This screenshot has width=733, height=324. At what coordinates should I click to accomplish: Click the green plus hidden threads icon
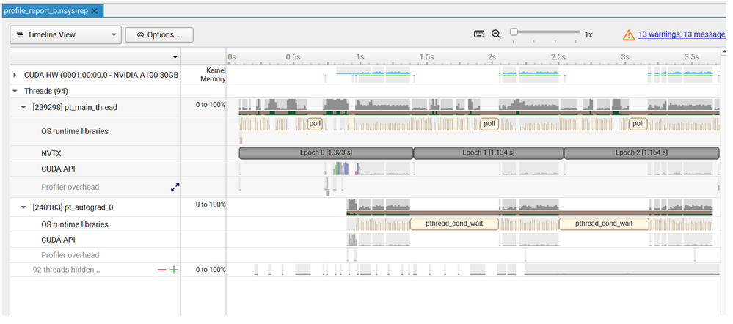pyautogui.click(x=174, y=270)
